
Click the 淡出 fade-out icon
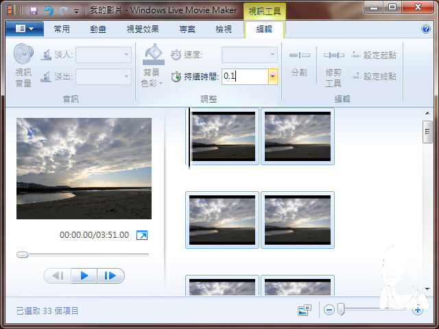[x=46, y=76]
